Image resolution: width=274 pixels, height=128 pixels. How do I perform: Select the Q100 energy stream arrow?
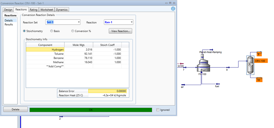pyautogui.click(x=182, y=64)
